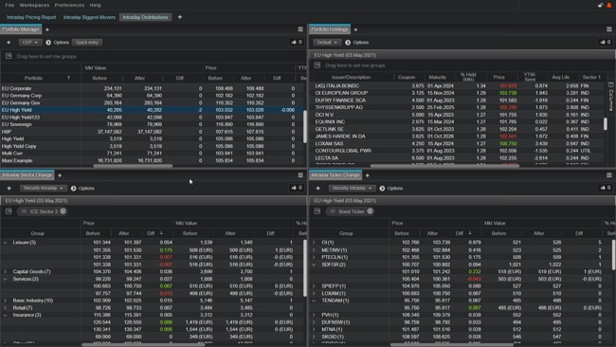The height and width of the screenshot is (347, 616).
Task: Open the Portfolio Manager panel hamburger menu
Action: pyautogui.click(x=300, y=29)
